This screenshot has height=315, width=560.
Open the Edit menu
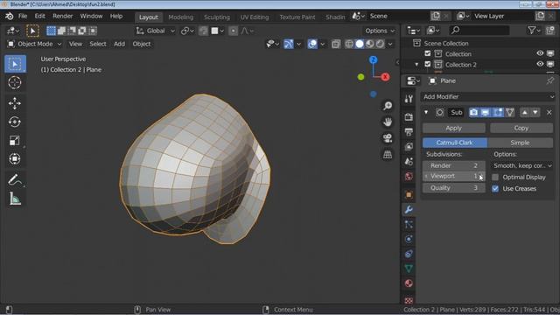(x=39, y=16)
